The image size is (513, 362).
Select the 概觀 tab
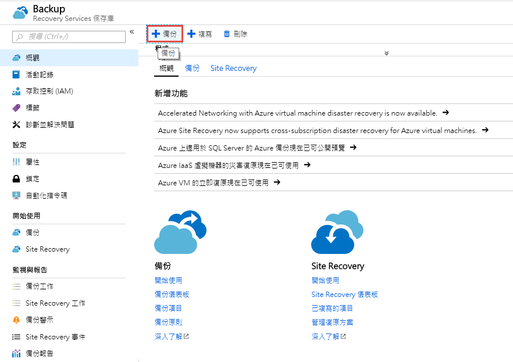(x=166, y=69)
